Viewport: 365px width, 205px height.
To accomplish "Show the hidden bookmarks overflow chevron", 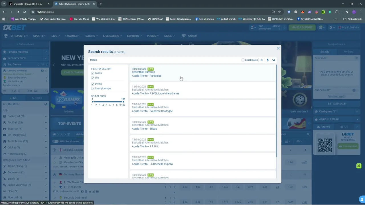I will (336, 19).
